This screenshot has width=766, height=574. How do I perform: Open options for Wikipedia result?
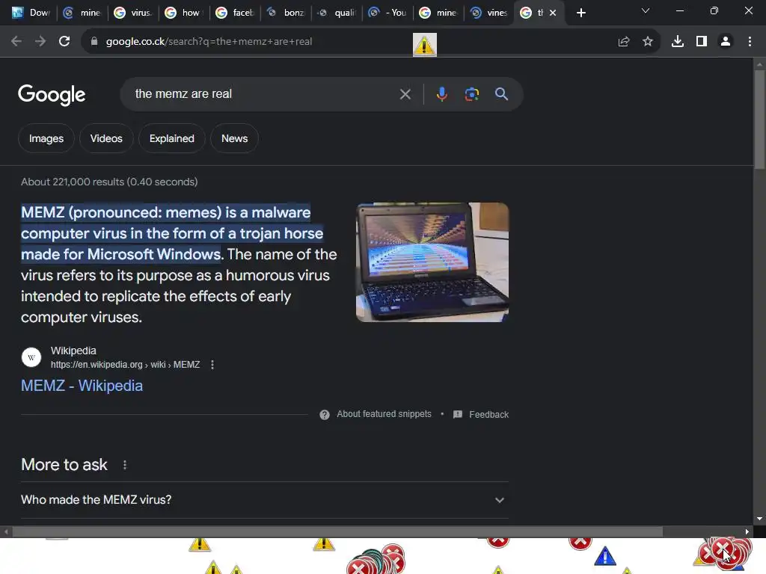(212, 365)
